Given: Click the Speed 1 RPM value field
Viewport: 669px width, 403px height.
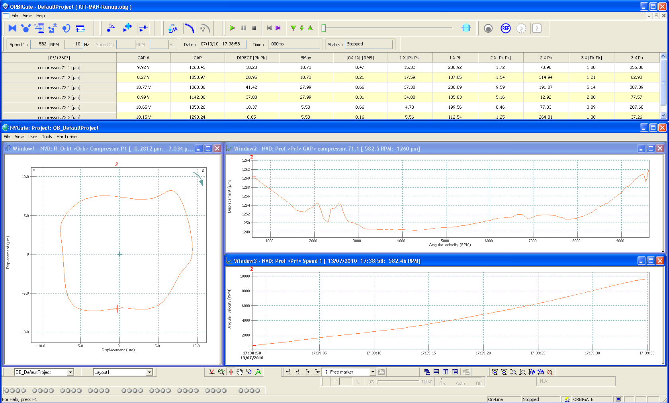Looking at the screenshot, I should (39, 44).
